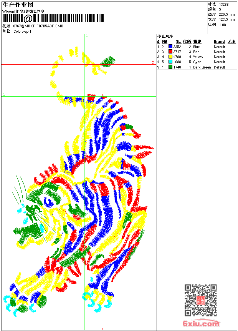Click the QR code image

[x=200, y=300]
